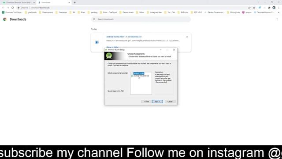Open the pending bookmarks folder

[93, 12]
